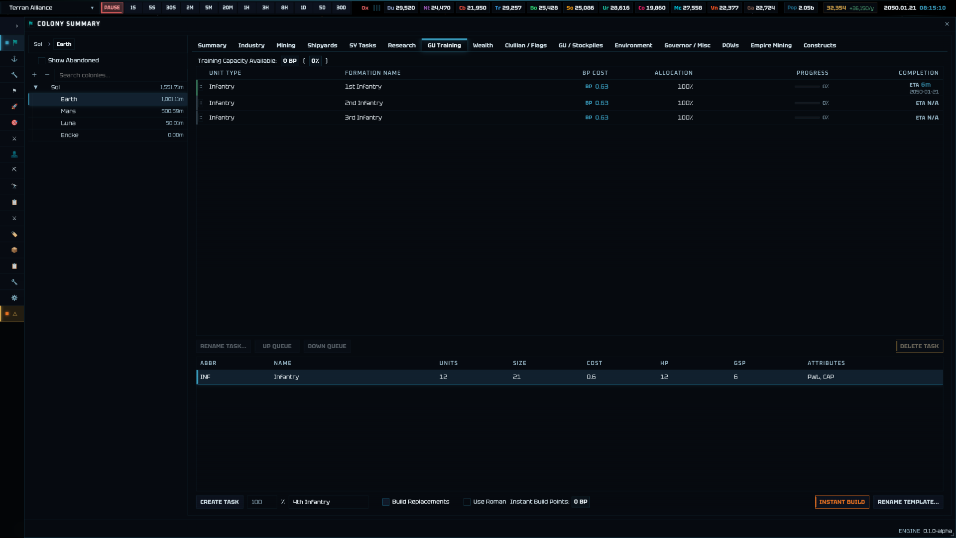Click the 3rd Infantry progress bar
This screenshot has width=956, height=538.
tap(807, 118)
